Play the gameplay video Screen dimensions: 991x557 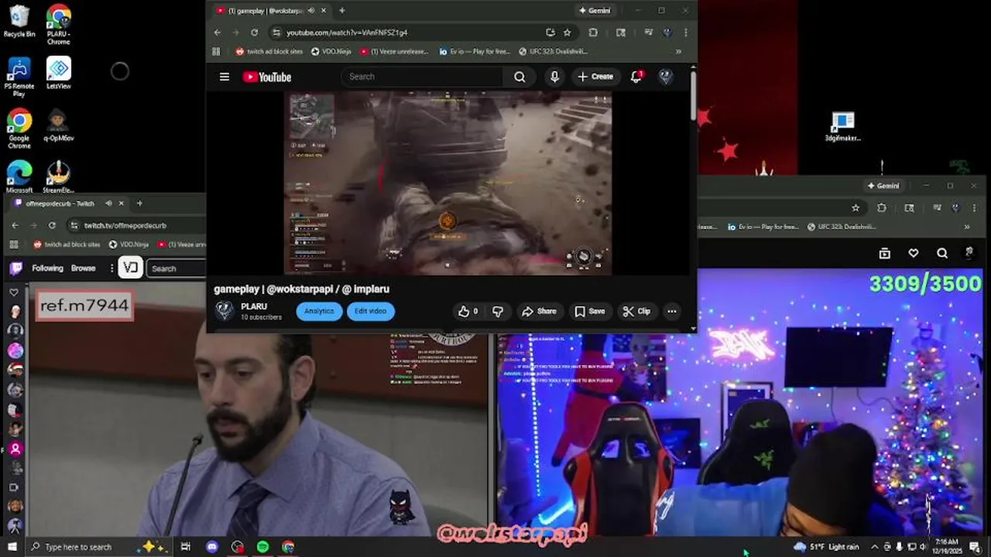448,183
